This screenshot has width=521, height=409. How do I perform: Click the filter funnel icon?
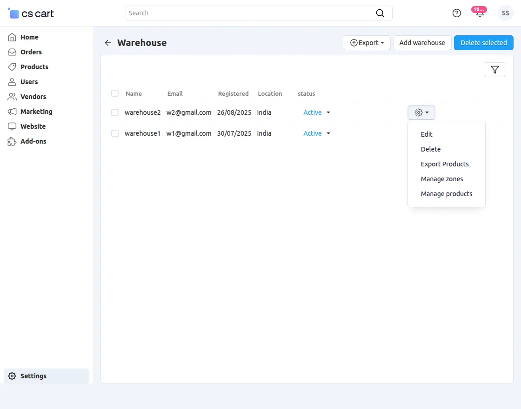point(494,70)
